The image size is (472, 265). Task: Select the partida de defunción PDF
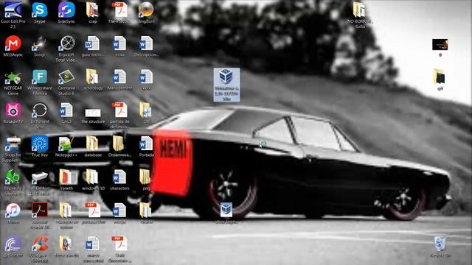point(119,116)
